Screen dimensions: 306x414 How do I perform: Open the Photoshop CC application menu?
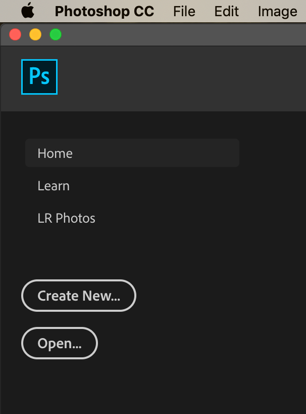pyautogui.click(x=105, y=11)
